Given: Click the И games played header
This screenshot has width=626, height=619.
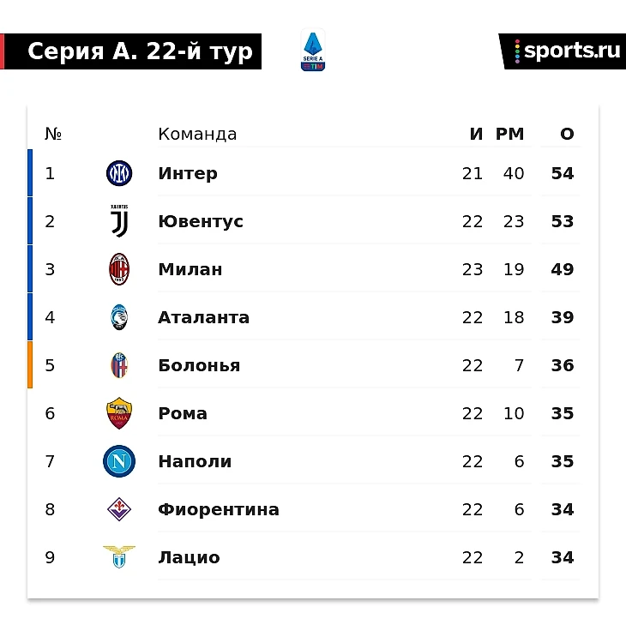Looking at the screenshot, I should point(476,134).
